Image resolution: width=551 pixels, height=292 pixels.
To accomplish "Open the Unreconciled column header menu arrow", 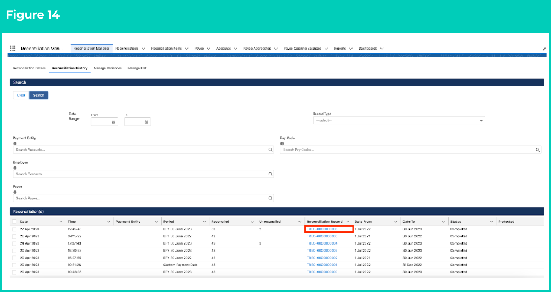I will click(x=300, y=222).
